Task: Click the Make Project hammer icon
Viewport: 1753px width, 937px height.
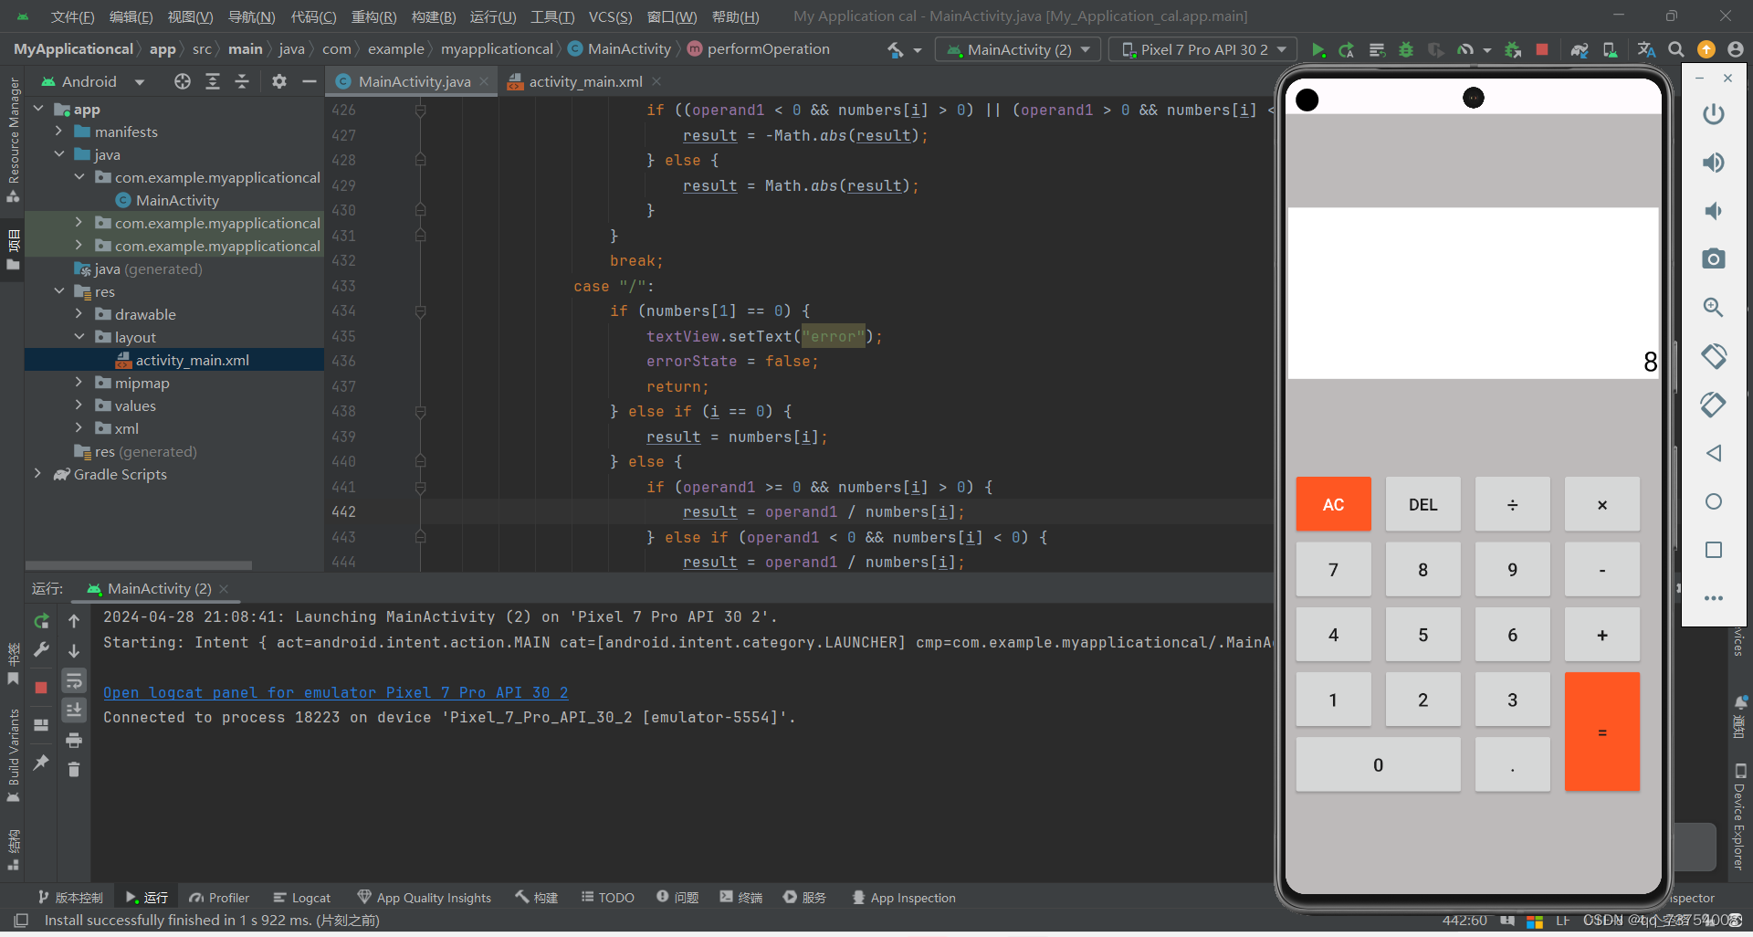Action: pyautogui.click(x=896, y=50)
